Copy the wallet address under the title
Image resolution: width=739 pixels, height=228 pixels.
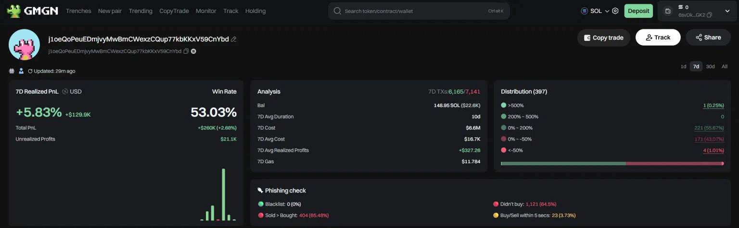point(186,51)
